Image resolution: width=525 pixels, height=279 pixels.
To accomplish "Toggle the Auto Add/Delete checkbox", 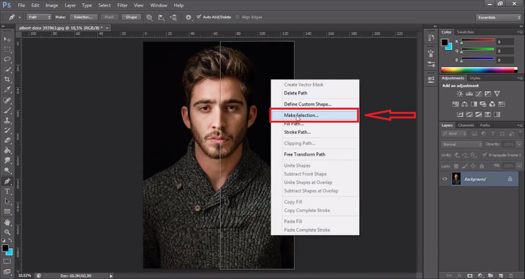I will pos(199,17).
